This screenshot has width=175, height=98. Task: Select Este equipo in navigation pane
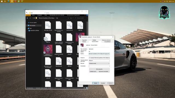click(32, 25)
